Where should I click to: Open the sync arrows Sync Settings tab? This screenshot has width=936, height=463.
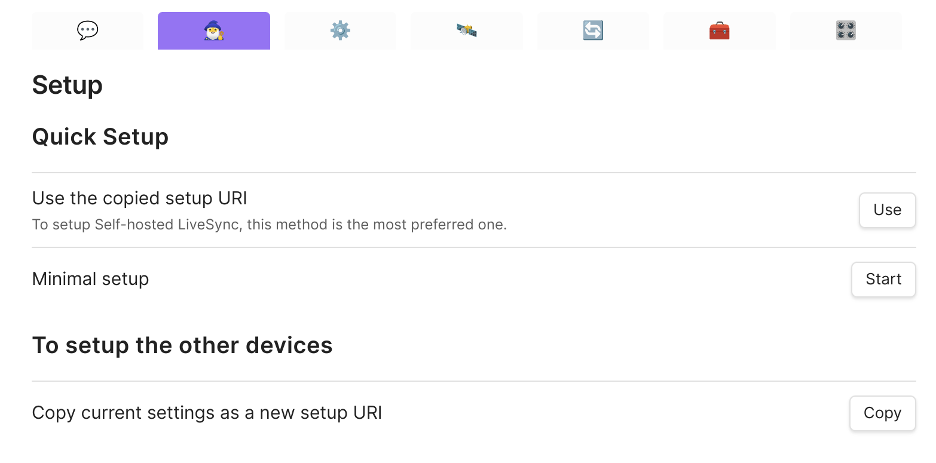coord(593,30)
